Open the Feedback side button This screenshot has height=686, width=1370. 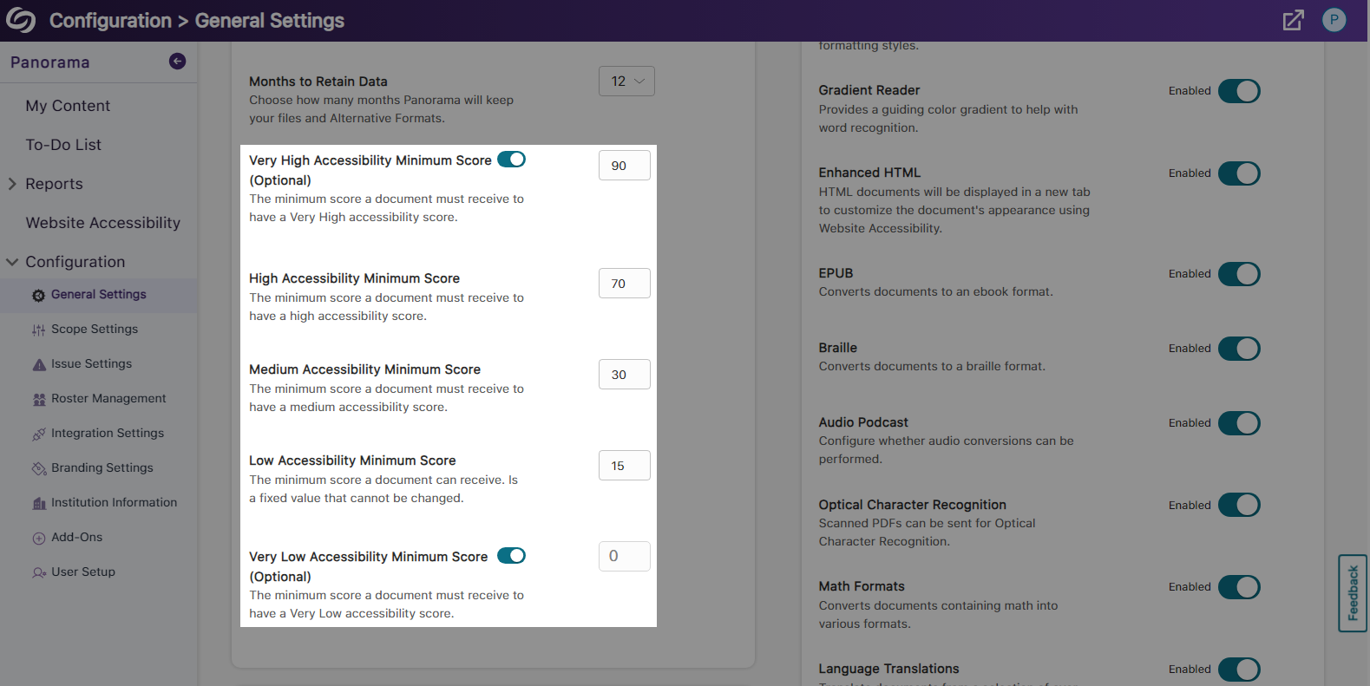(x=1352, y=593)
